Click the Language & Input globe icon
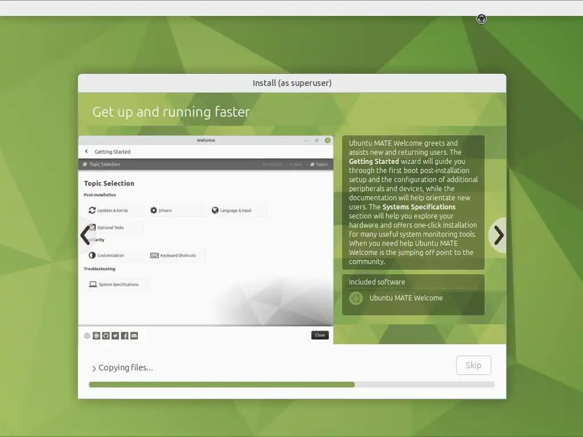Viewport: 583px width, 437px height. pyautogui.click(x=215, y=211)
